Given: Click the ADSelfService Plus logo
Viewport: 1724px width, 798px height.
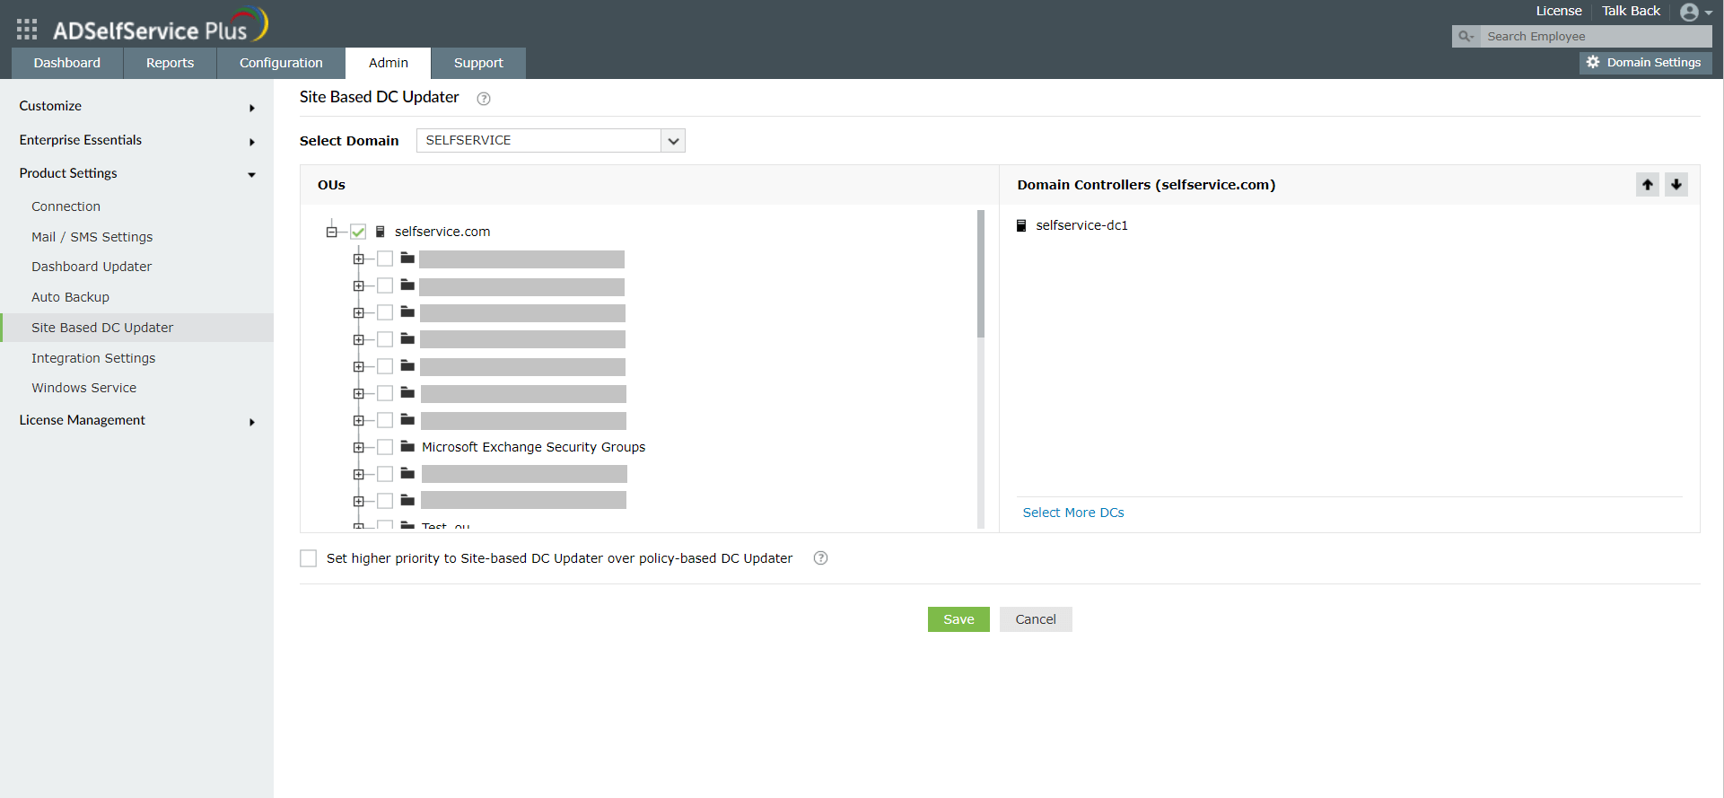Looking at the screenshot, I should click(160, 25).
